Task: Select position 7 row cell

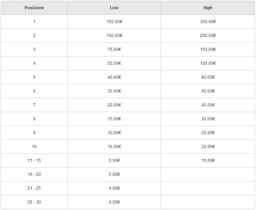Action: pos(34,105)
